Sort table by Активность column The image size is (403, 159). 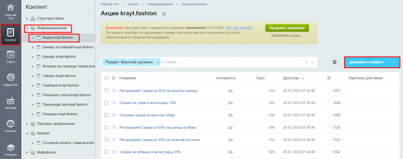(x=226, y=78)
